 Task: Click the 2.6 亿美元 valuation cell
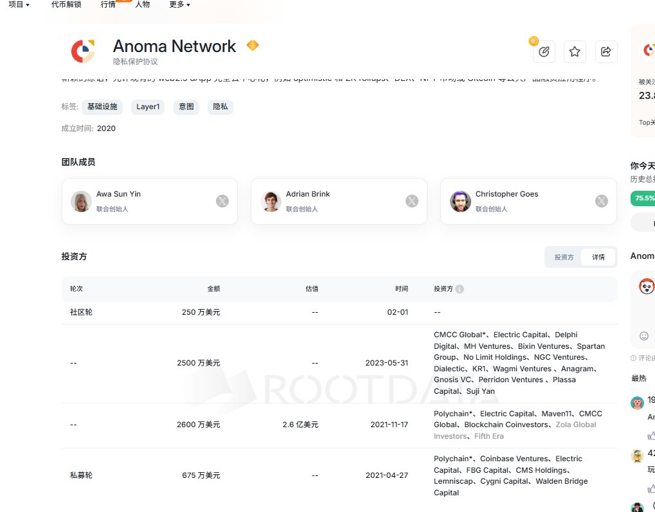point(300,425)
